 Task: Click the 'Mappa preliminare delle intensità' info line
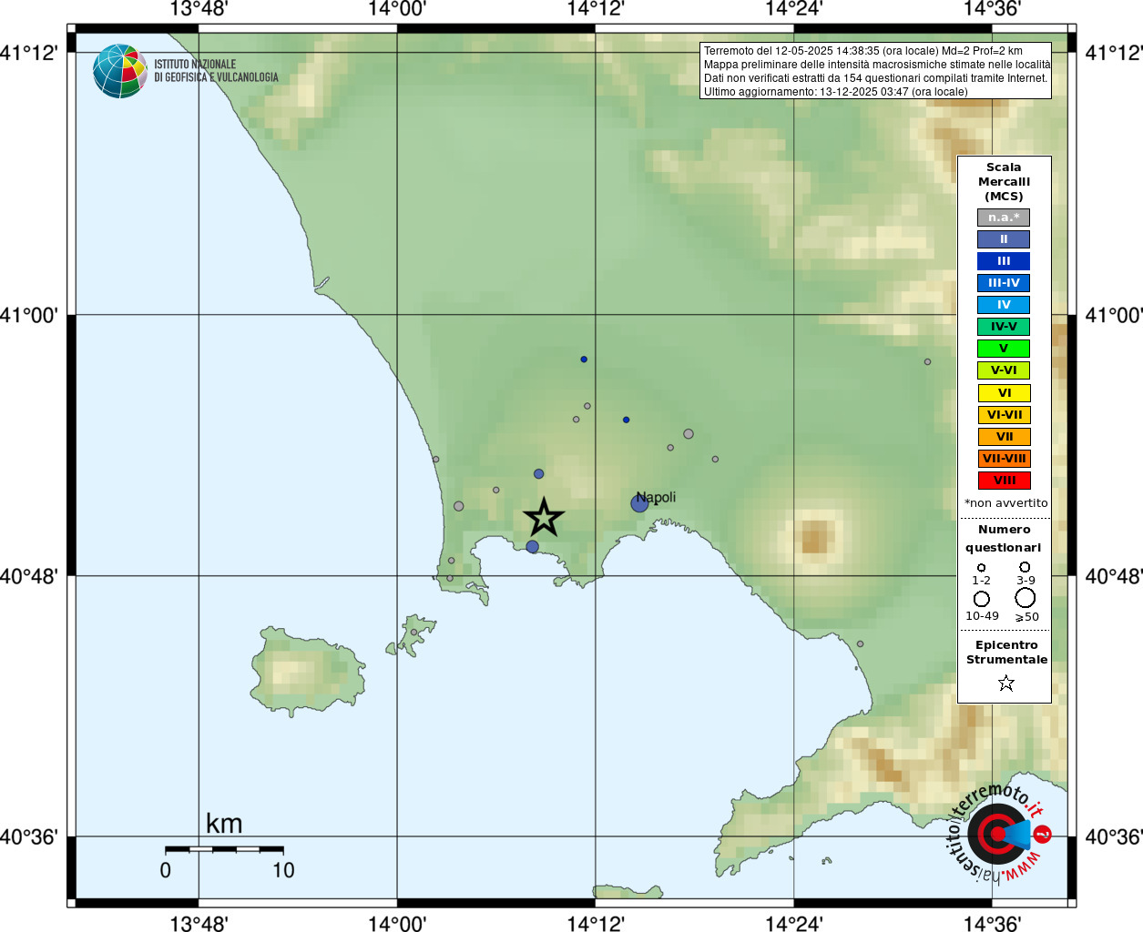point(877,65)
